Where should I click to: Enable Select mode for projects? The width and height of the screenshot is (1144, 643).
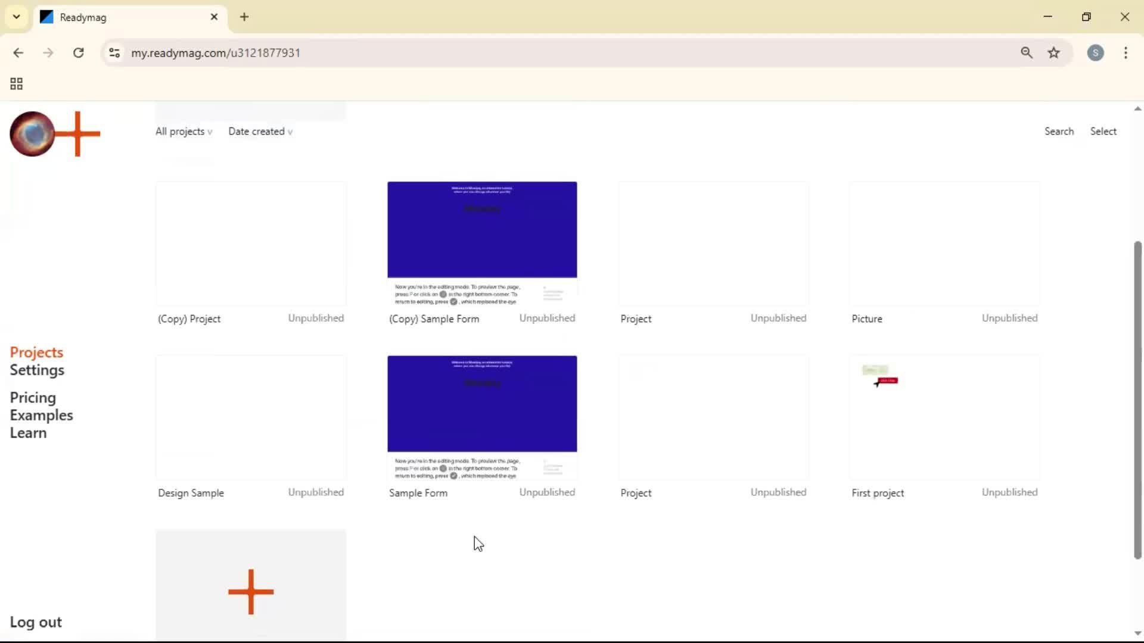pyautogui.click(x=1103, y=131)
